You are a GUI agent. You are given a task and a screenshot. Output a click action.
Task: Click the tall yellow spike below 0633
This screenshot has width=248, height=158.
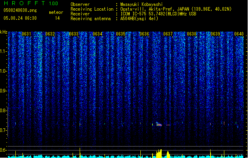[80, 153]
